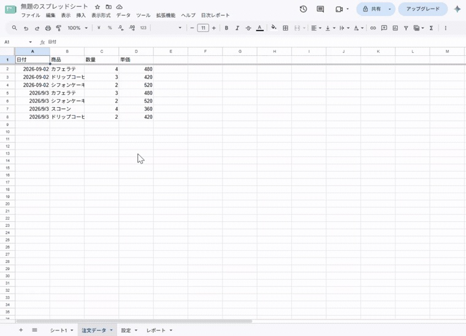The height and width of the screenshot is (336, 466).
Task: Select column C header
Action: pos(102,52)
